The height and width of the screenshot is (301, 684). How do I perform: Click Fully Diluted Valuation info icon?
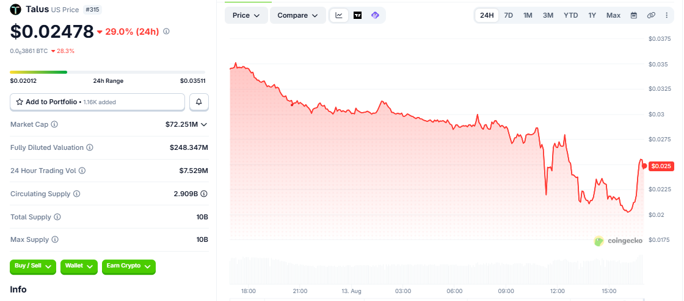click(x=89, y=147)
